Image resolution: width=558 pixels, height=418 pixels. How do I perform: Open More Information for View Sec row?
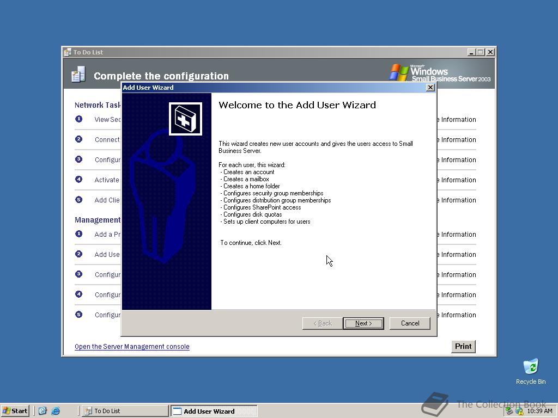(x=457, y=119)
